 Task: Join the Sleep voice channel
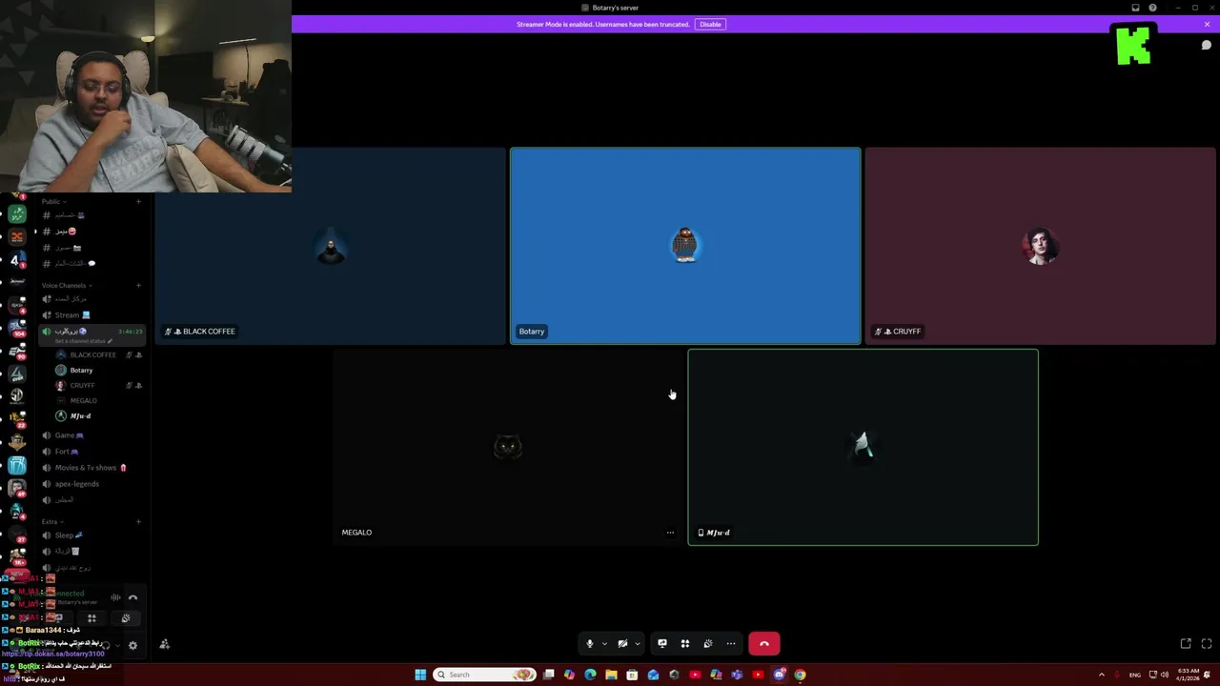click(x=92, y=535)
